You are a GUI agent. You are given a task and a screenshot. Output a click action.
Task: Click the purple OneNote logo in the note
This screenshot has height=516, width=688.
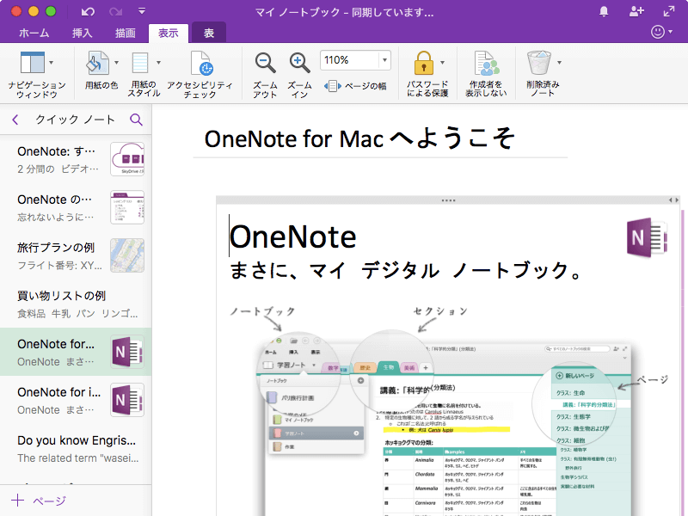click(x=647, y=237)
